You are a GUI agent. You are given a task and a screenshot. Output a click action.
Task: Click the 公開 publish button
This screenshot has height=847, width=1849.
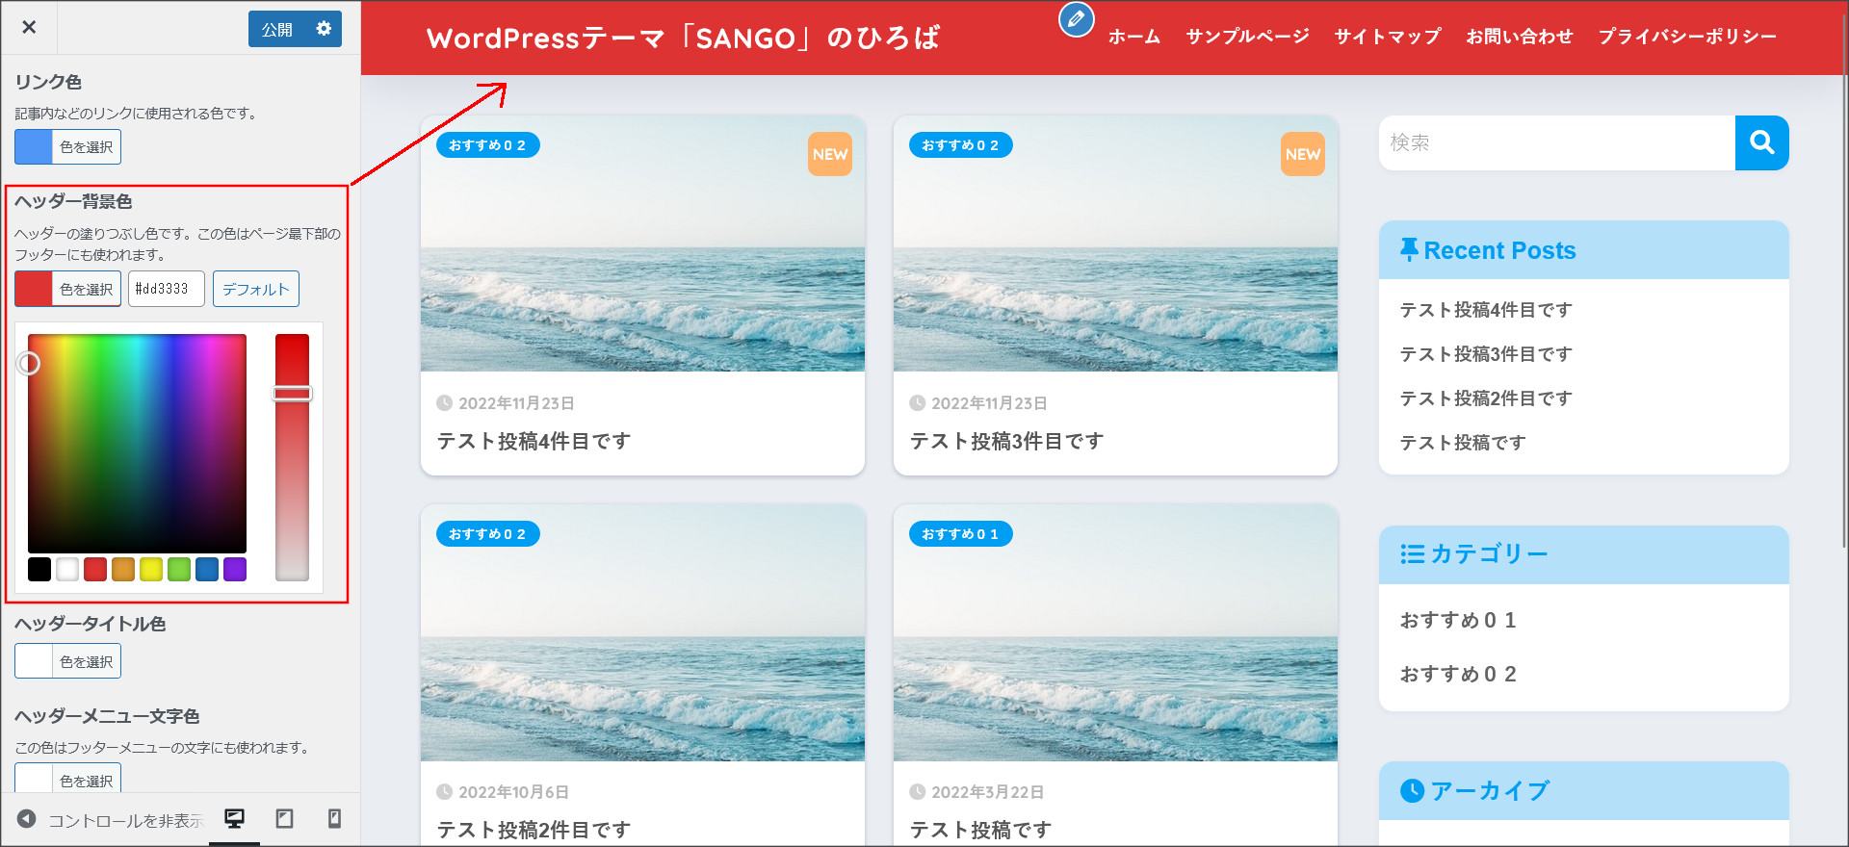click(277, 29)
